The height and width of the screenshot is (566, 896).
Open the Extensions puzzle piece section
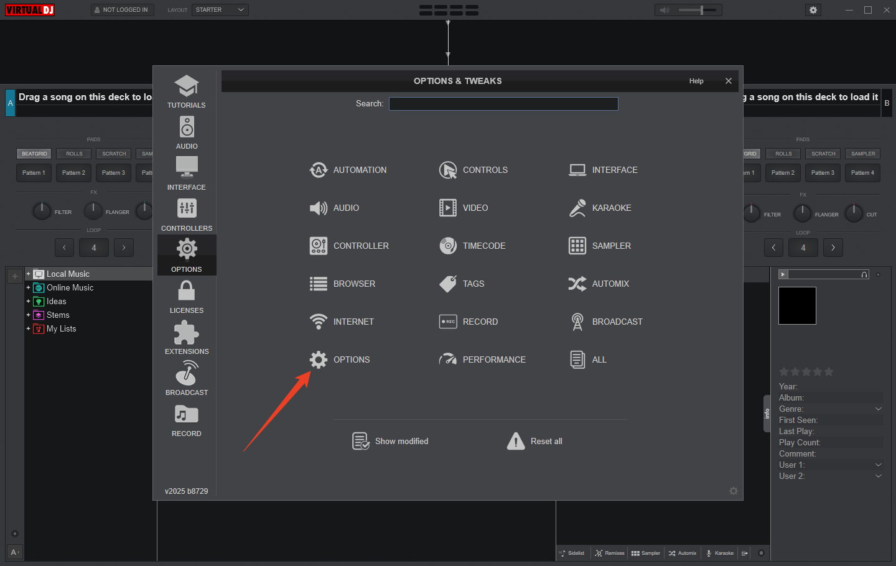point(186,338)
